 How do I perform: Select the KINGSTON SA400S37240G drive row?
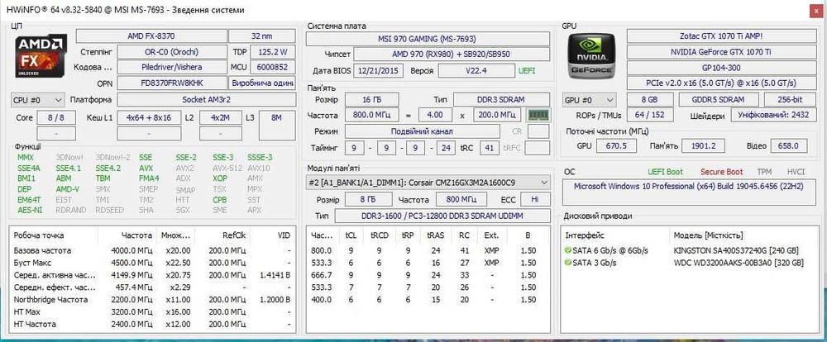[688, 250]
